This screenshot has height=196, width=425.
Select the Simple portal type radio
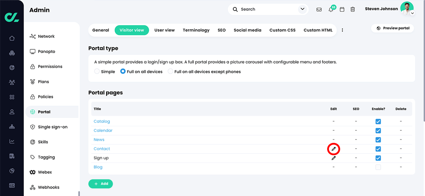click(97, 72)
